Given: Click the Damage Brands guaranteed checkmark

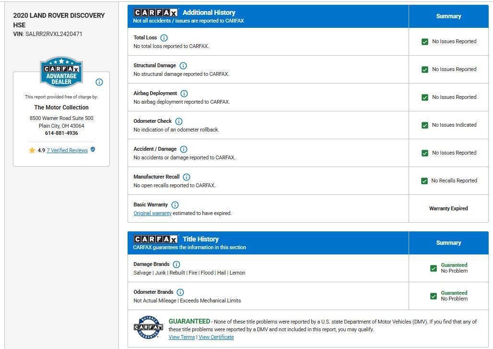Looking at the screenshot, I should coord(434,268).
